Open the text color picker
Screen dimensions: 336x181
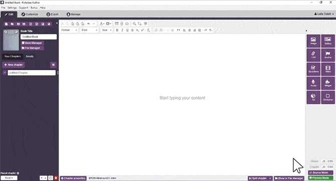(102, 24)
